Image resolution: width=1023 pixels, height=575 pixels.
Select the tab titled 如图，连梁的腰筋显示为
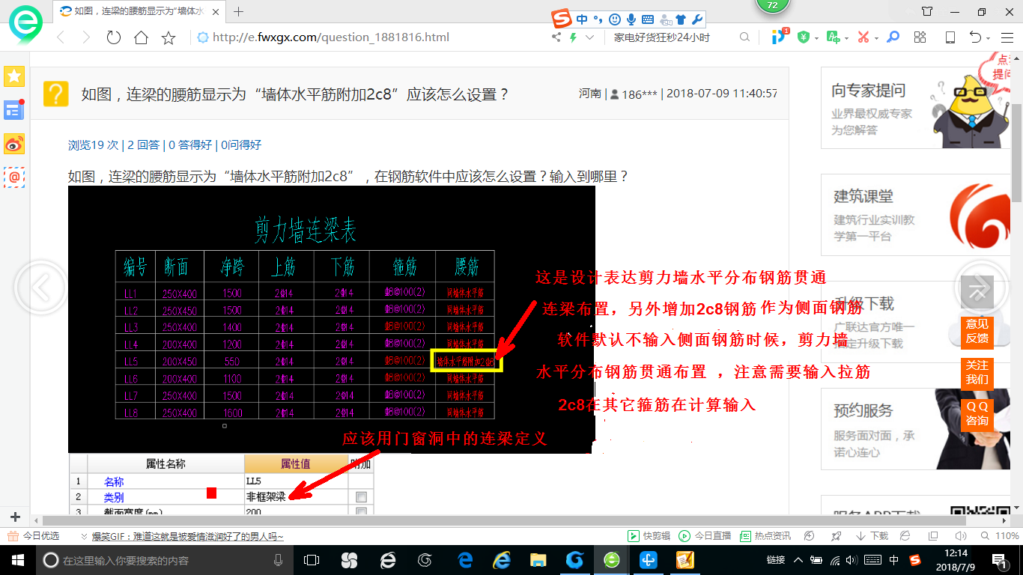coord(139,11)
